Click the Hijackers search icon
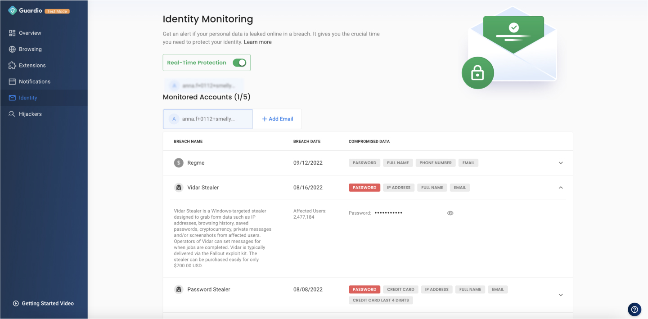 pos(12,114)
